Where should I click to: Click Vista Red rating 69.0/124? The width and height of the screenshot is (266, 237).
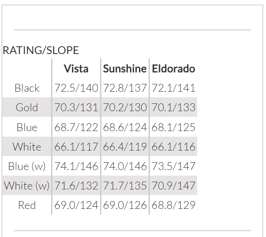(76, 205)
